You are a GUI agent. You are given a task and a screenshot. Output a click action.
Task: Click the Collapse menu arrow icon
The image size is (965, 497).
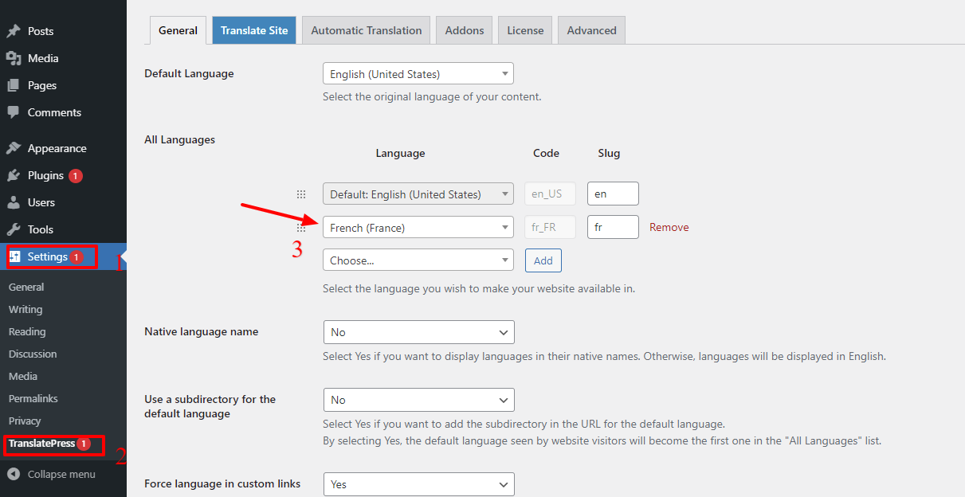(x=13, y=474)
